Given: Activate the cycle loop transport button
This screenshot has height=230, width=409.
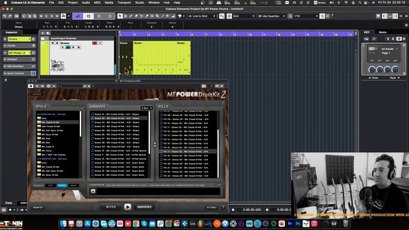Looking at the screenshot, I should 78,16.
